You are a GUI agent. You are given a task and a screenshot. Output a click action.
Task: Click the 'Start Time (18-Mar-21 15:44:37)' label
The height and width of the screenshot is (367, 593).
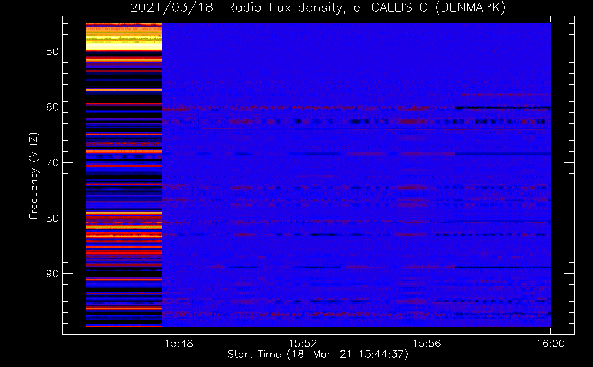pyautogui.click(x=318, y=355)
